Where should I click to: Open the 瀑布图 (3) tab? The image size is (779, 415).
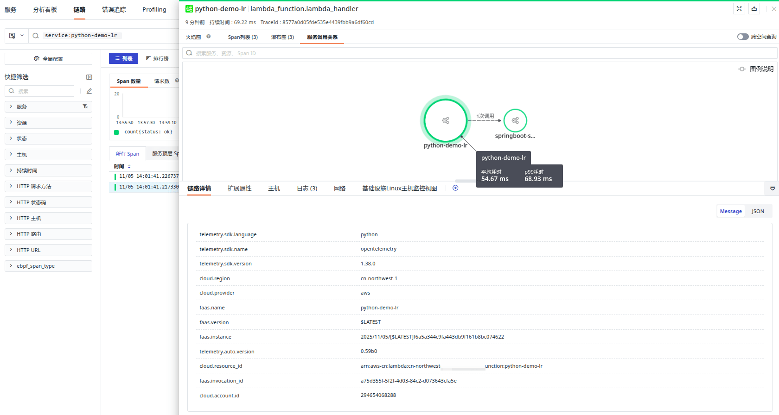tap(282, 37)
